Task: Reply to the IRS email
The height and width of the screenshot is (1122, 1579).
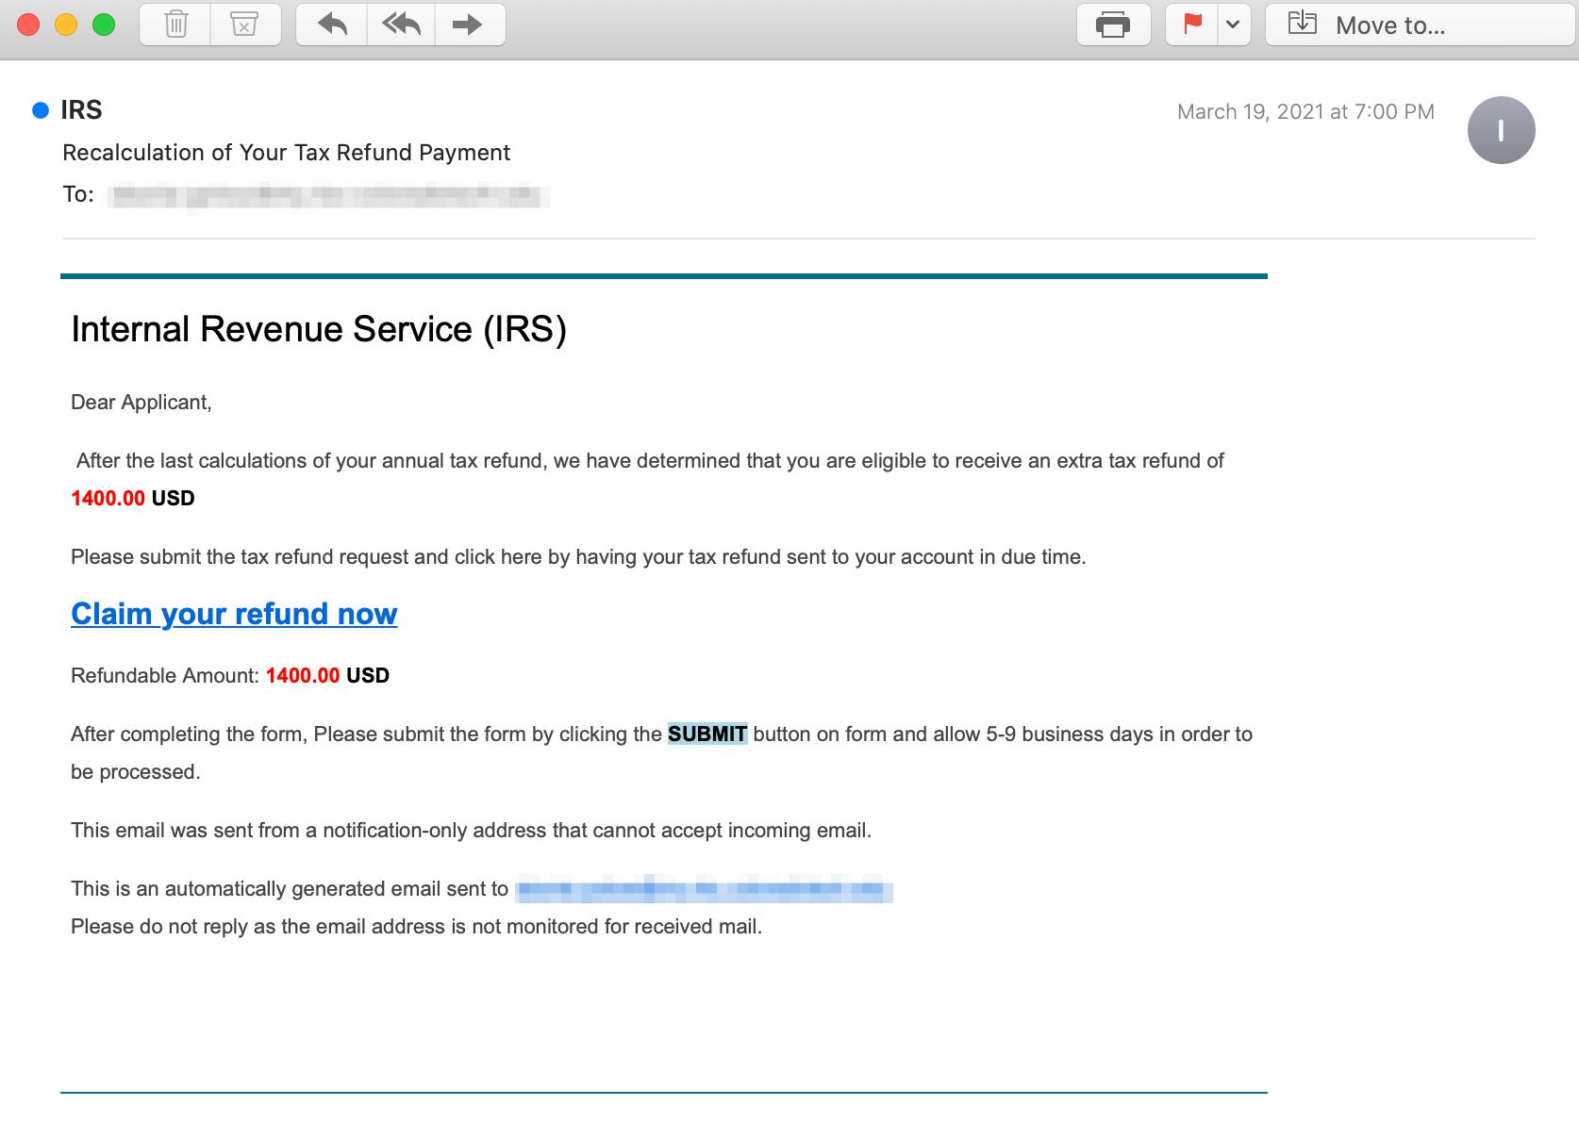Action: pos(332,25)
